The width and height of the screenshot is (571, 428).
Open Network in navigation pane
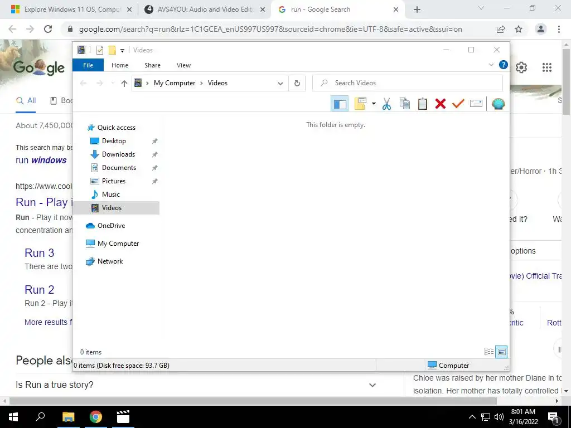click(110, 261)
